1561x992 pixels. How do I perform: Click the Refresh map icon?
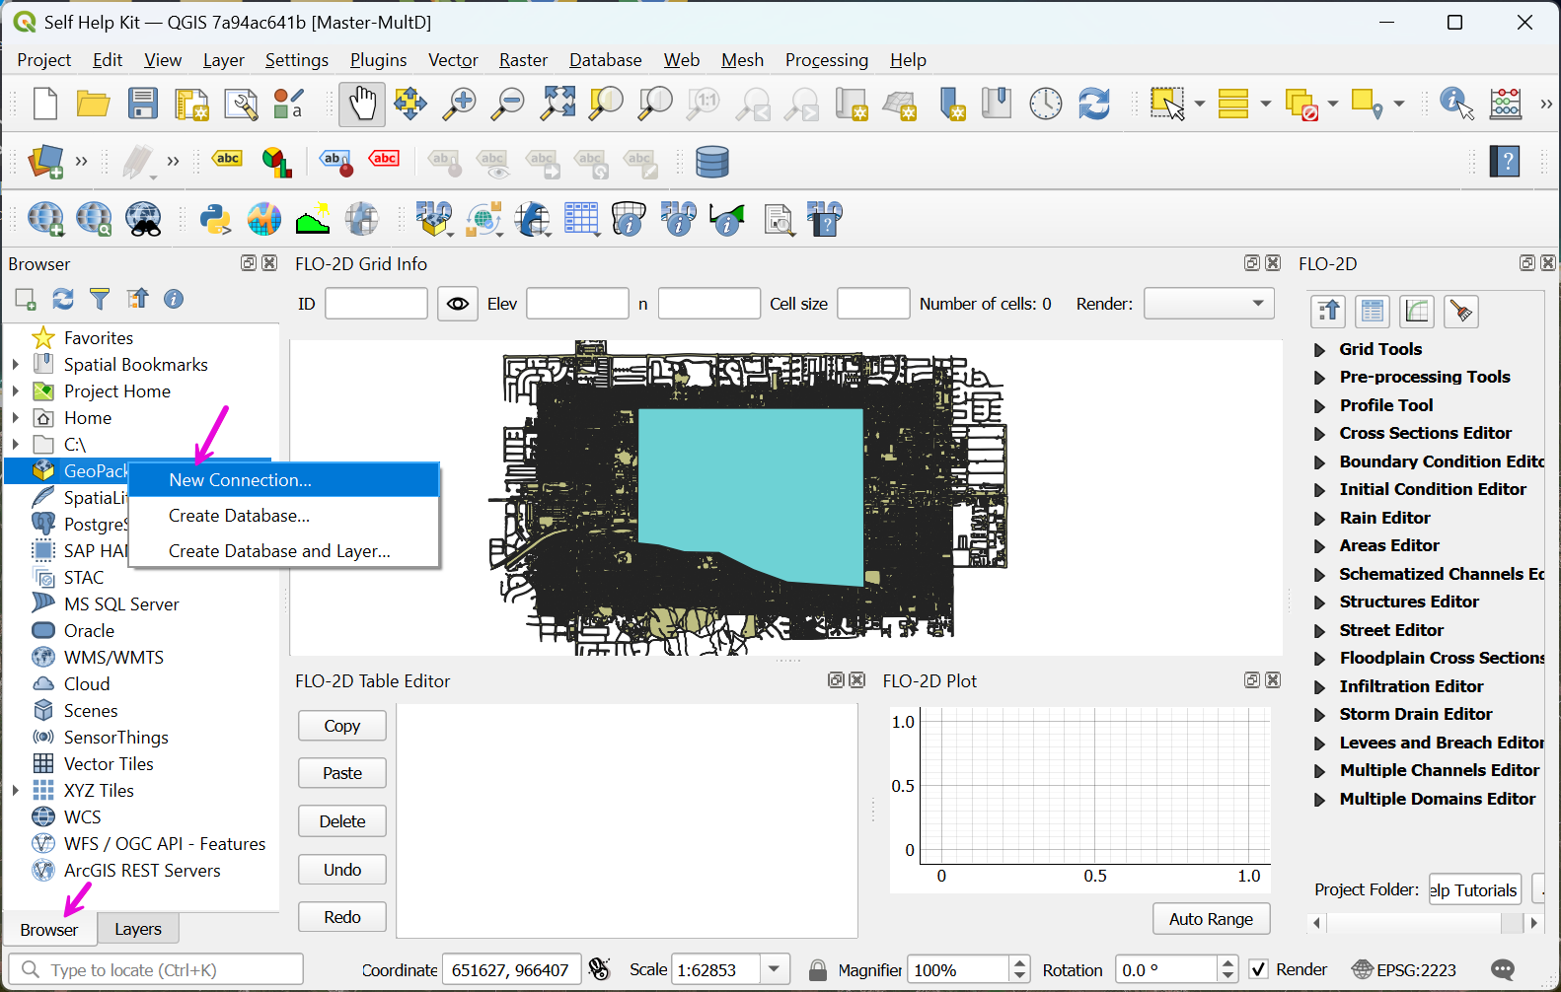1094,104
